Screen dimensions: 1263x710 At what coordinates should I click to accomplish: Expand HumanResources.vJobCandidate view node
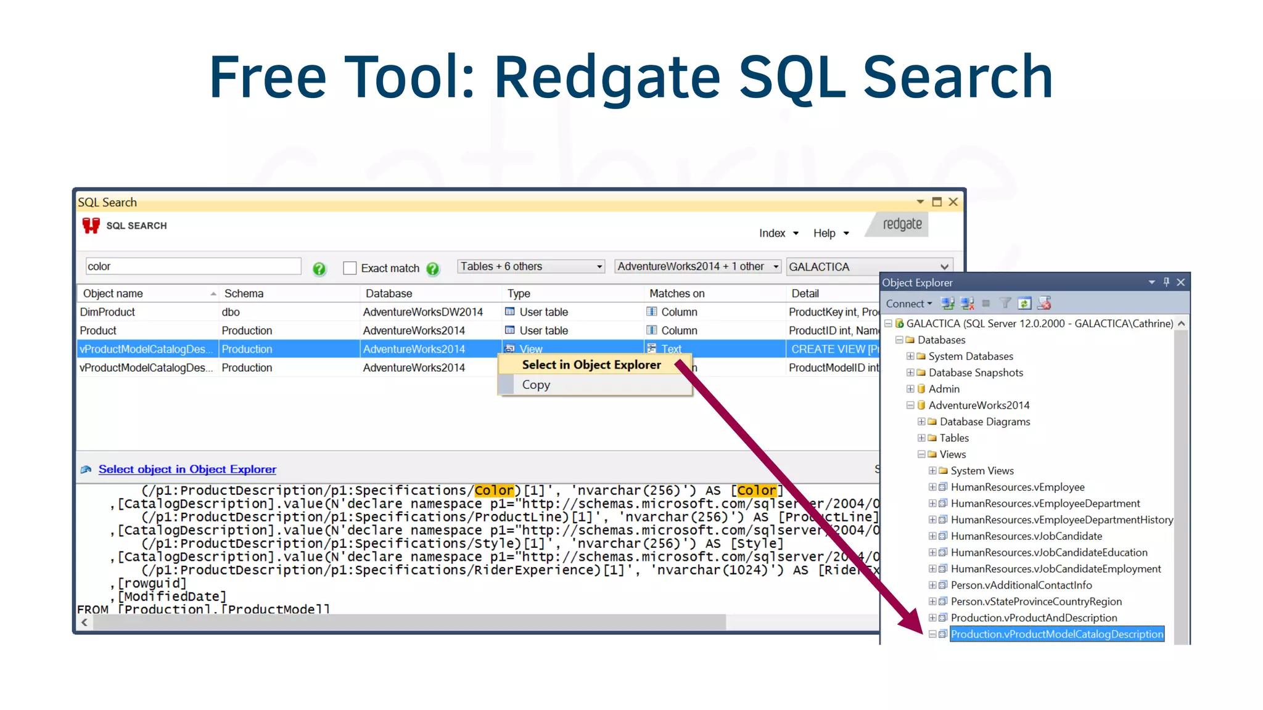tap(932, 536)
